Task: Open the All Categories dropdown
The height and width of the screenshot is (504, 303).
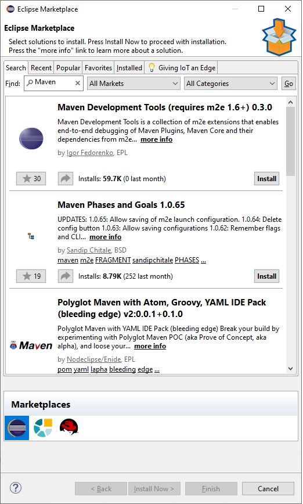Action: pyautogui.click(x=230, y=84)
